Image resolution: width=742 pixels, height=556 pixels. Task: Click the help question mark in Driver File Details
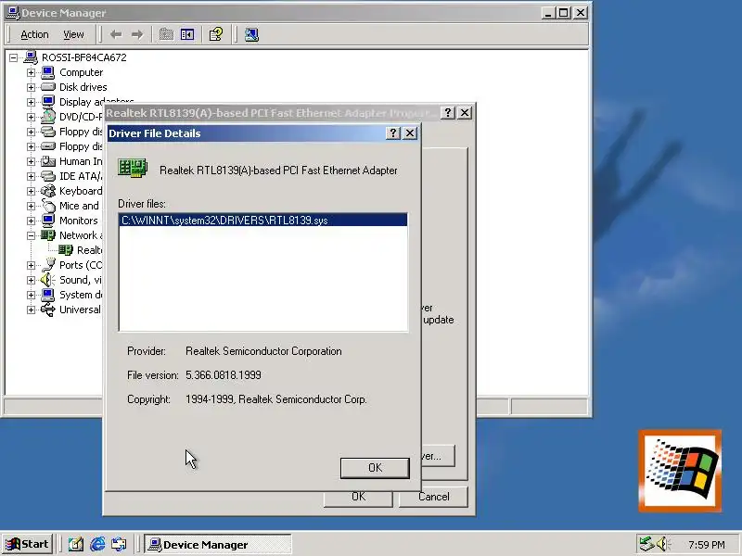(x=392, y=133)
